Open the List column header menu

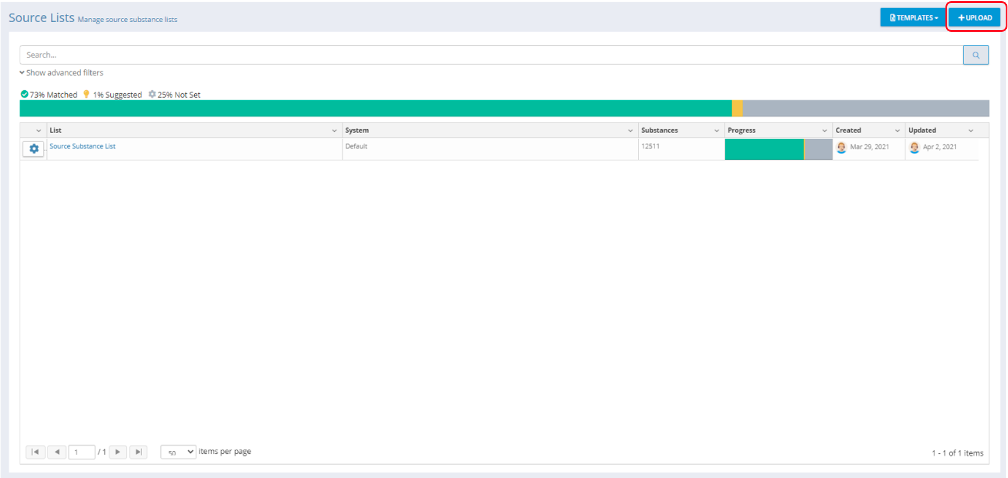[x=334, y=131]
